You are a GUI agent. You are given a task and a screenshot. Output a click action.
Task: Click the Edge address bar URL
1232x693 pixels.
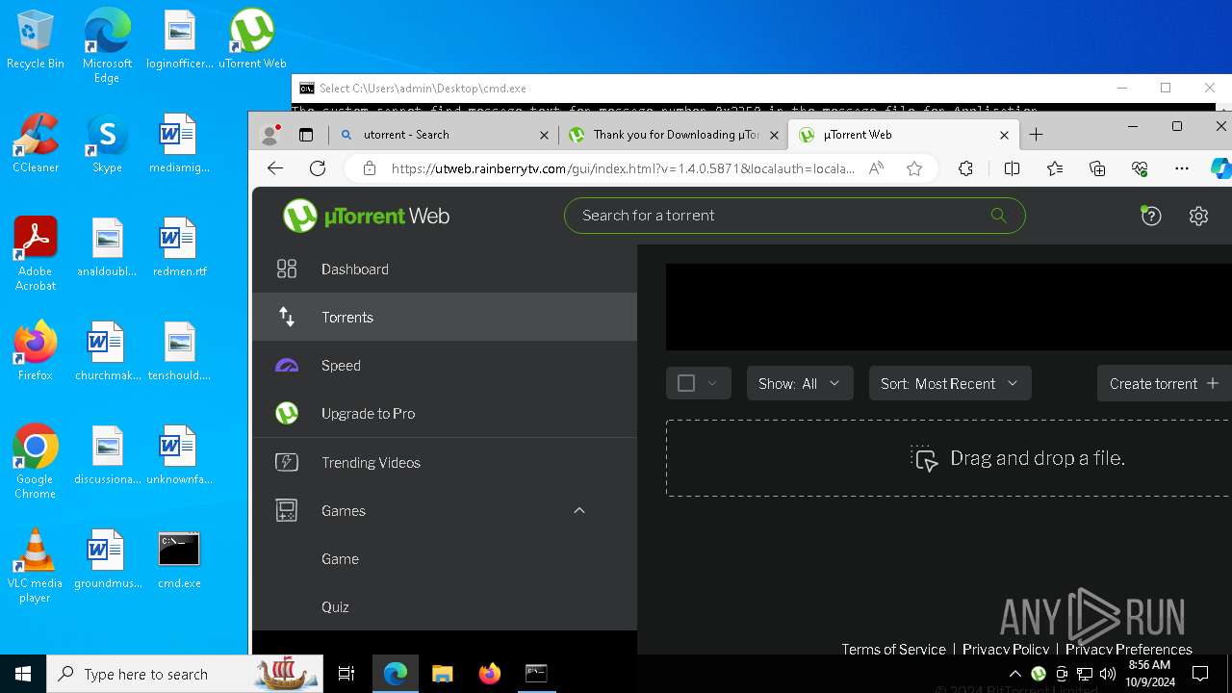pyautogui.click(x=622, y=168)
